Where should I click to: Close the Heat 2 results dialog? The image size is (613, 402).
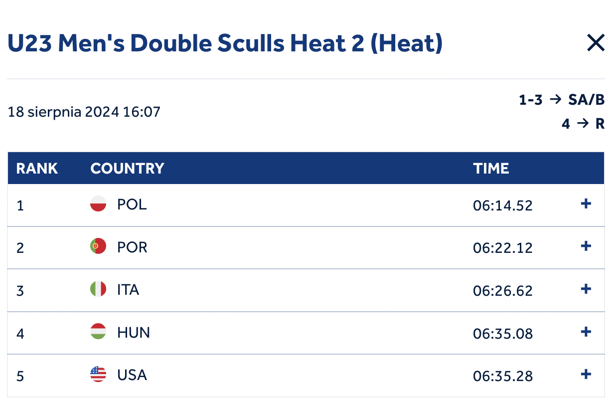coord(596,43)
